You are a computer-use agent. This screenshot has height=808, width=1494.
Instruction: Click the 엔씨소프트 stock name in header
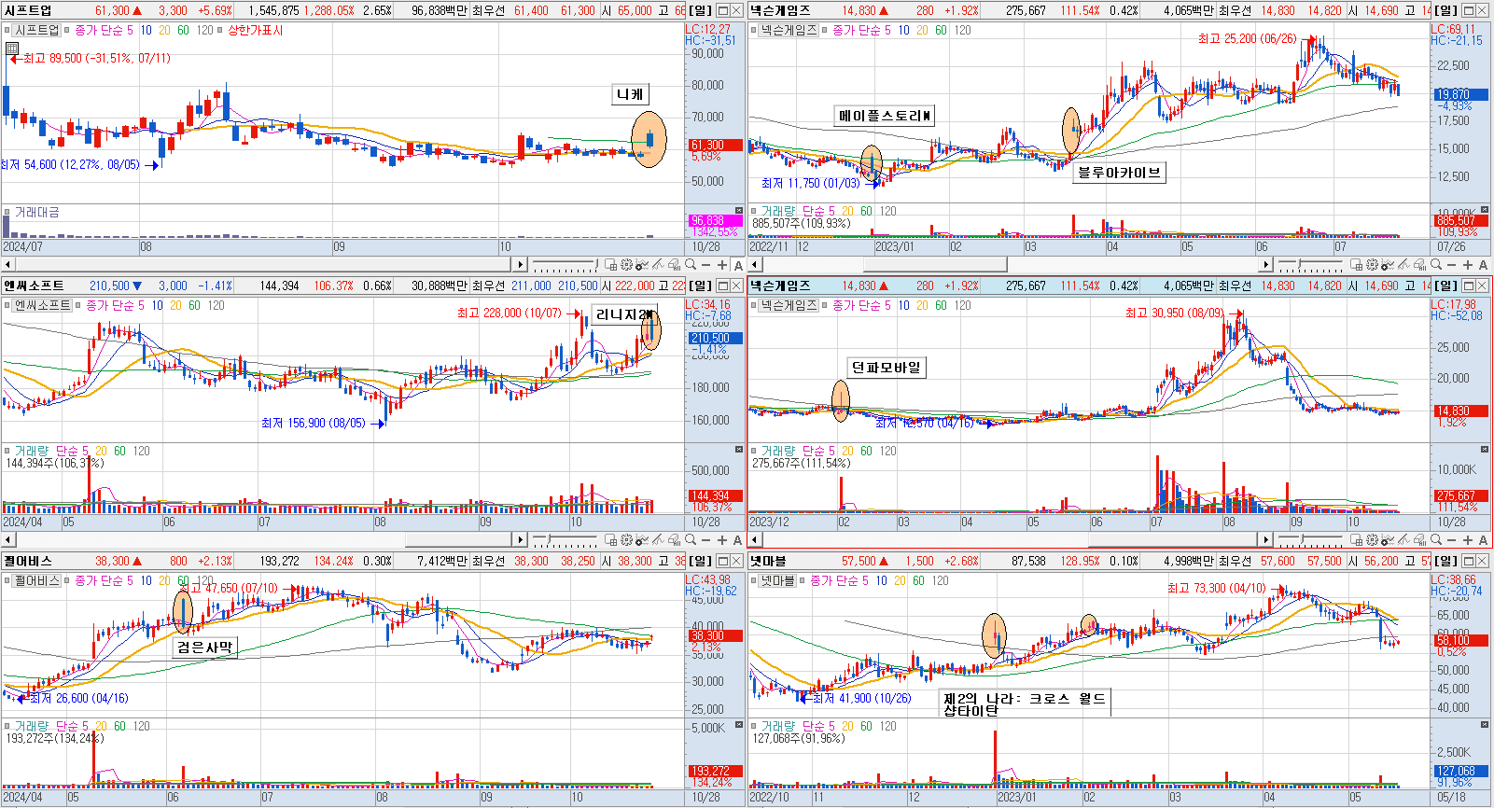click(x=34, y=286)
